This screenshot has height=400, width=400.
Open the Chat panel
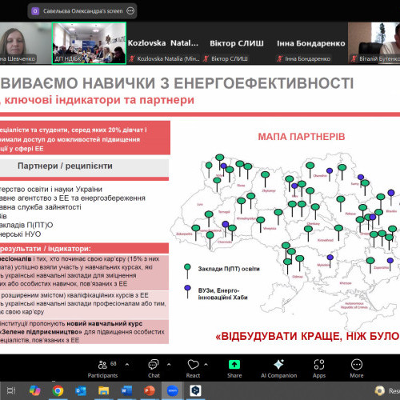tap(154, 369)
